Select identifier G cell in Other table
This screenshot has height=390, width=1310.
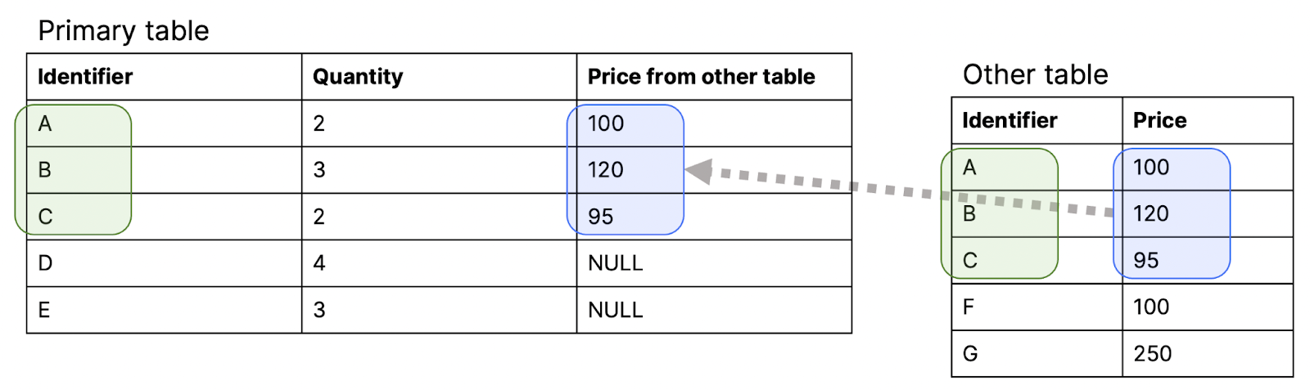click(970, 354)
